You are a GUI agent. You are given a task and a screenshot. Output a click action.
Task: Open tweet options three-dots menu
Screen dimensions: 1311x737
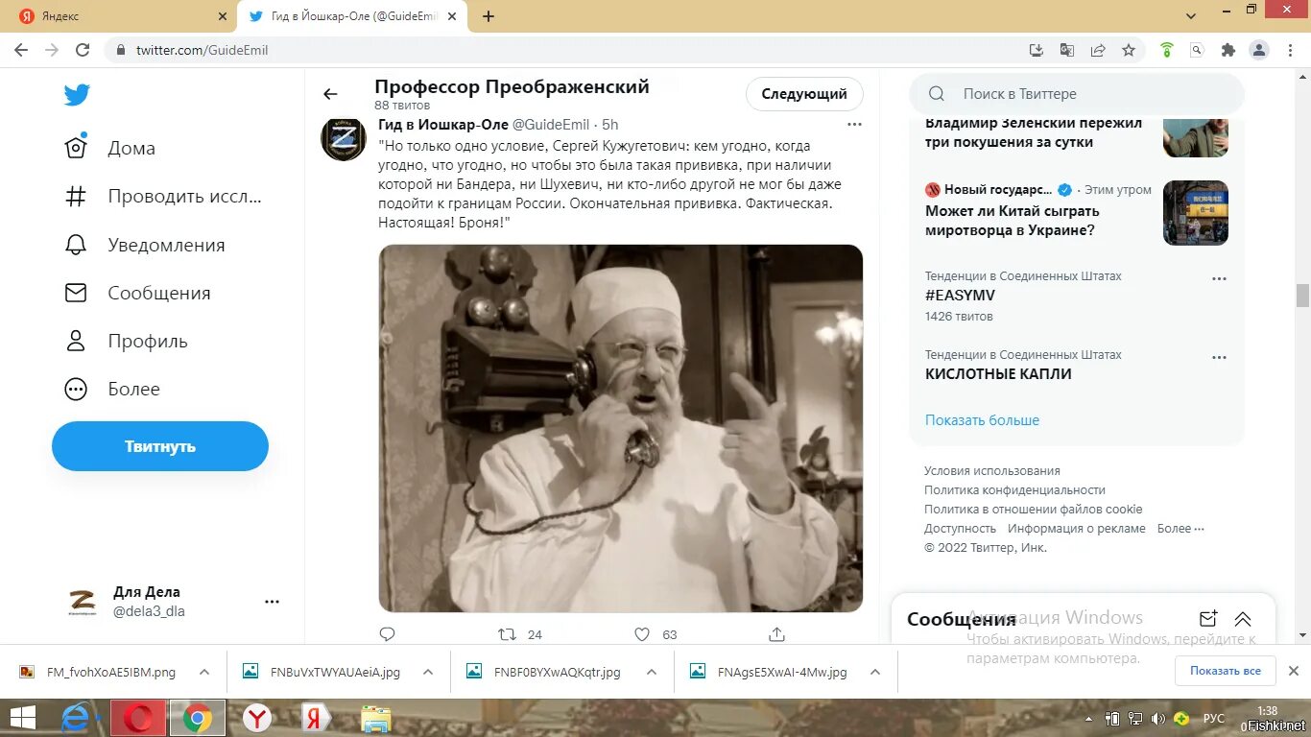pyautogui.click(x=854, y=124)
